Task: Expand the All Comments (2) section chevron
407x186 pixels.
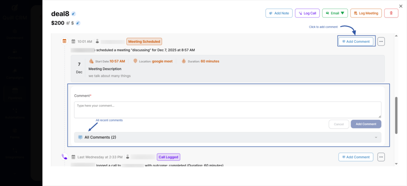Action: pos(376,137)
